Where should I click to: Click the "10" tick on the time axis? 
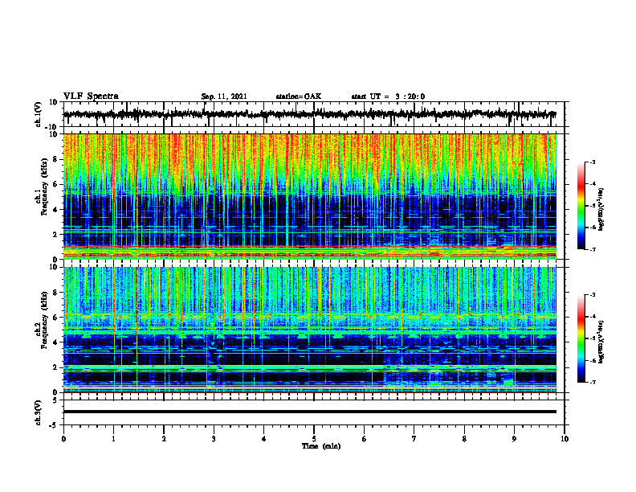tap(565, 439)
